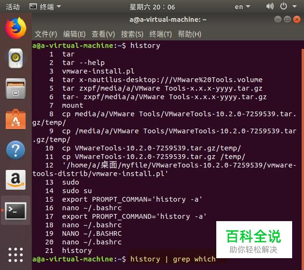
Task: Open the 查看(V) menu
Action: click(103, 34)
